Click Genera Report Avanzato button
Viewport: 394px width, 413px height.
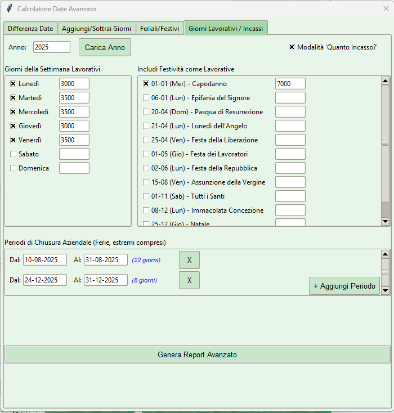click(197, 355)
